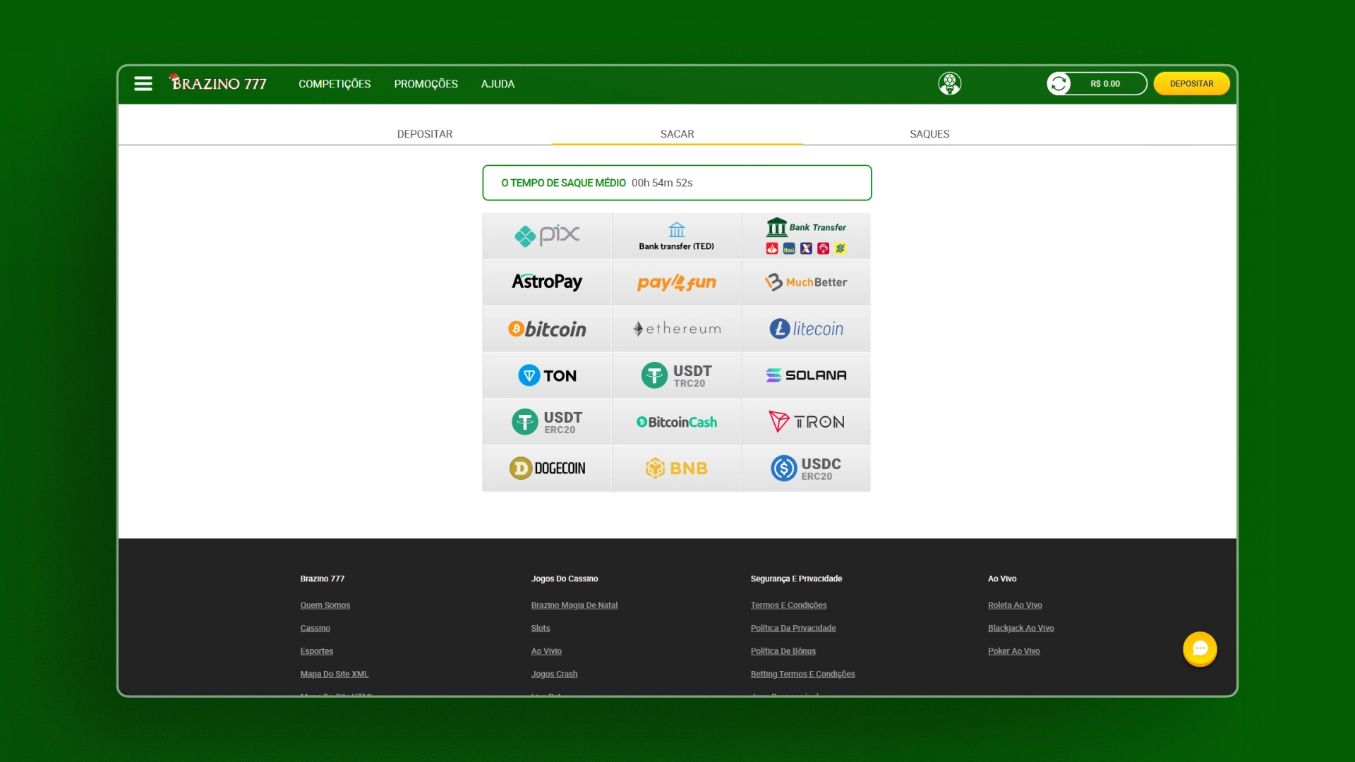This screenshot has height=762, width=1355.
Task: Open the Promoções menu
Action: click(x=426, y=84)
